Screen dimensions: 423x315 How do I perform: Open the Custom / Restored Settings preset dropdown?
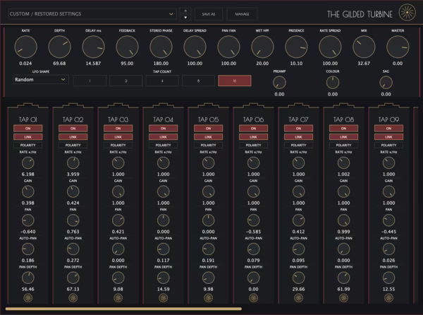[92, 14]
